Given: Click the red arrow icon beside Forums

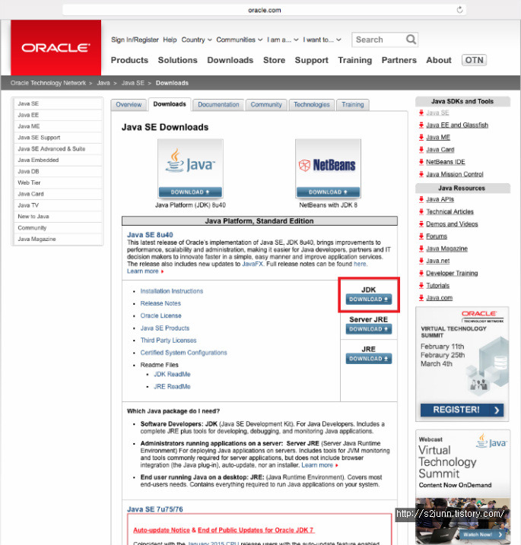Looking at the screenshot, I should pos(421,236).
